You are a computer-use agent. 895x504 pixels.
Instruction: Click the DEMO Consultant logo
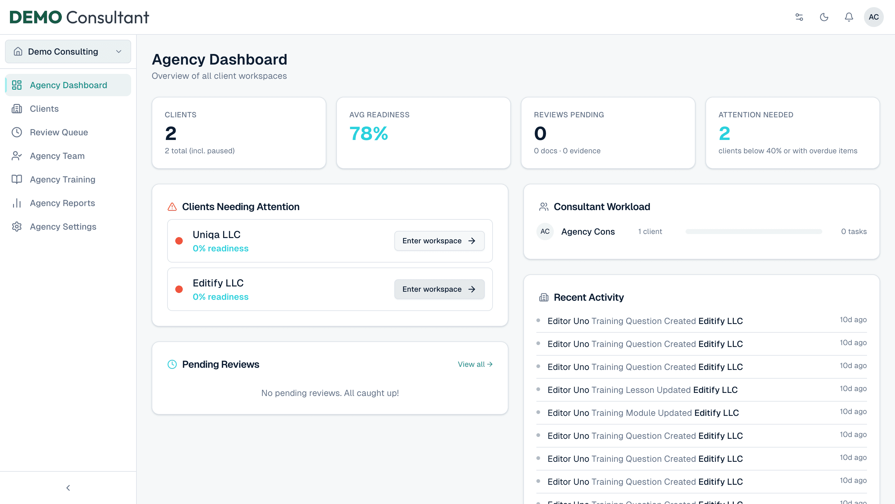pos(79,17)
